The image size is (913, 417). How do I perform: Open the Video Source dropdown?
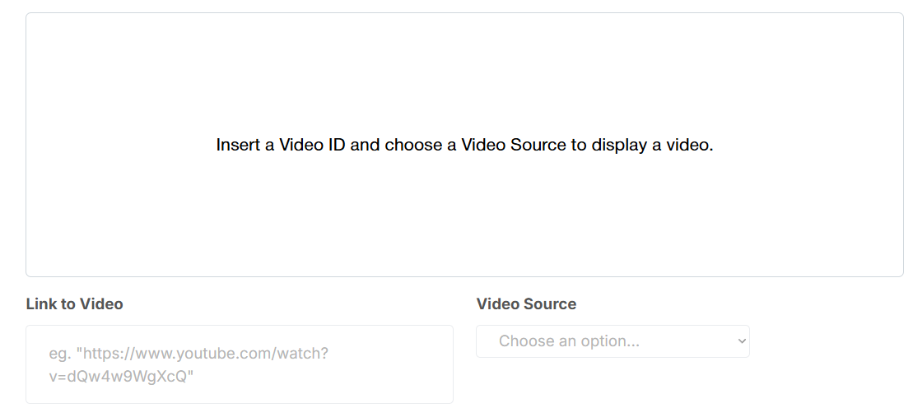tap(613, 341)
